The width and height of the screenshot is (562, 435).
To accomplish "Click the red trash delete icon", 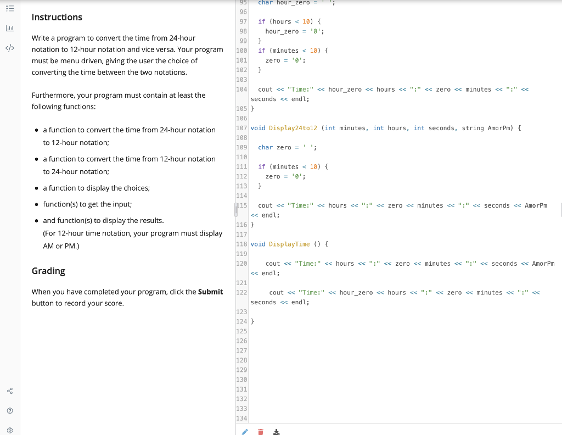I will coord(260,432).
